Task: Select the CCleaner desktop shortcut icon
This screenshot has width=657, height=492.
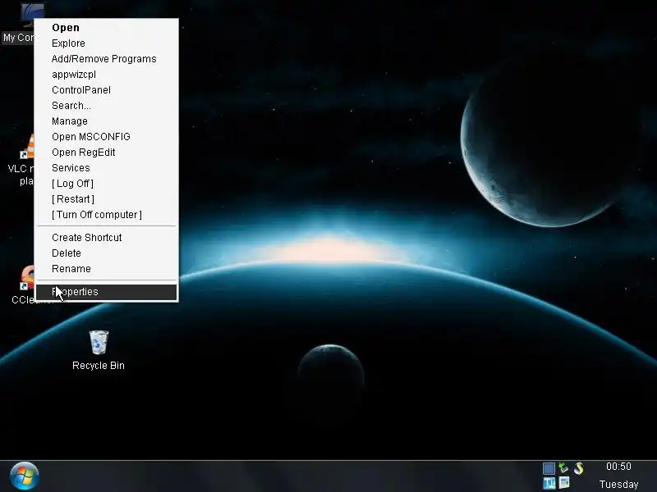Action: 27,277
